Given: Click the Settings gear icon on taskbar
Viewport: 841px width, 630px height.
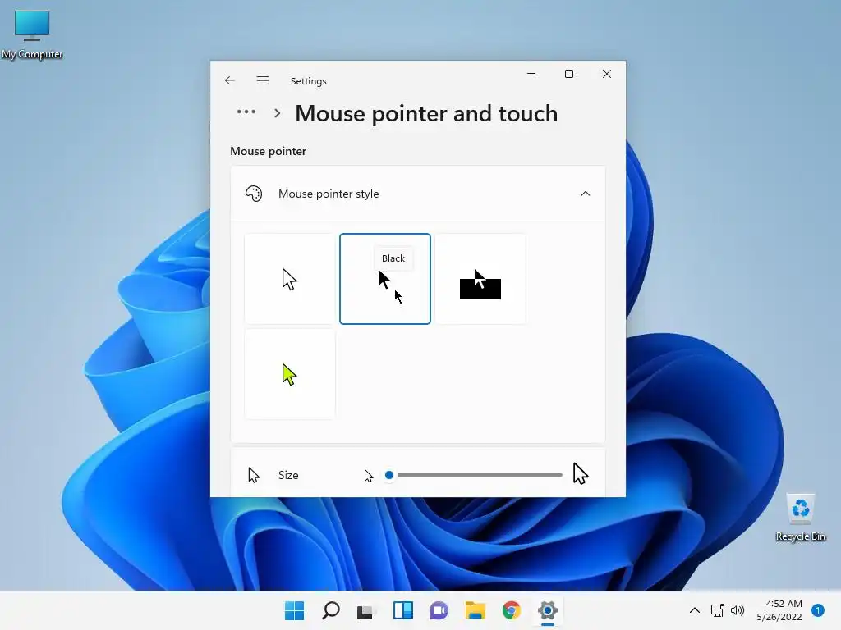Looking at the screenshot, I should tap(548, 610).
